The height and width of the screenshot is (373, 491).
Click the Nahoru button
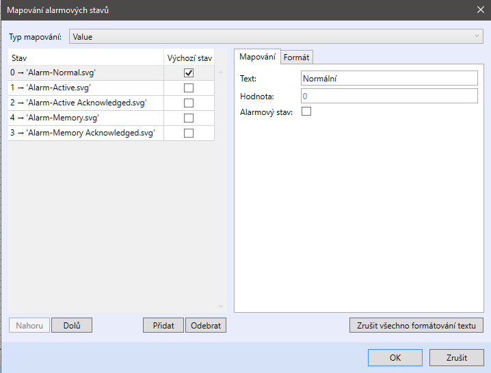(29, 325)
